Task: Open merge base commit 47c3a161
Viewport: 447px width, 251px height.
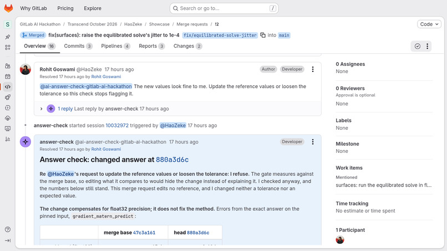Action: point(144,233)
